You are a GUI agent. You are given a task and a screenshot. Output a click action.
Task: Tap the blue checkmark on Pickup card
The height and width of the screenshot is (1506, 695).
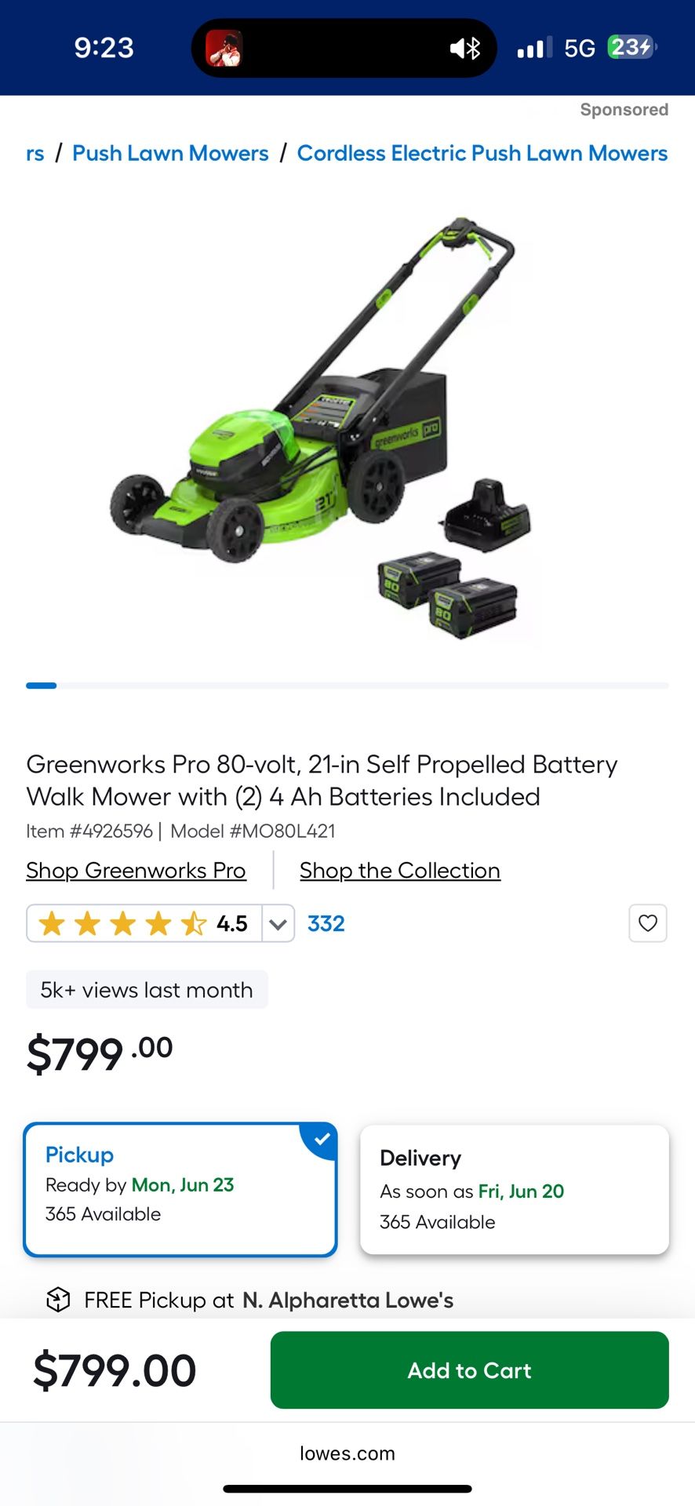[x=322, y=1139]
